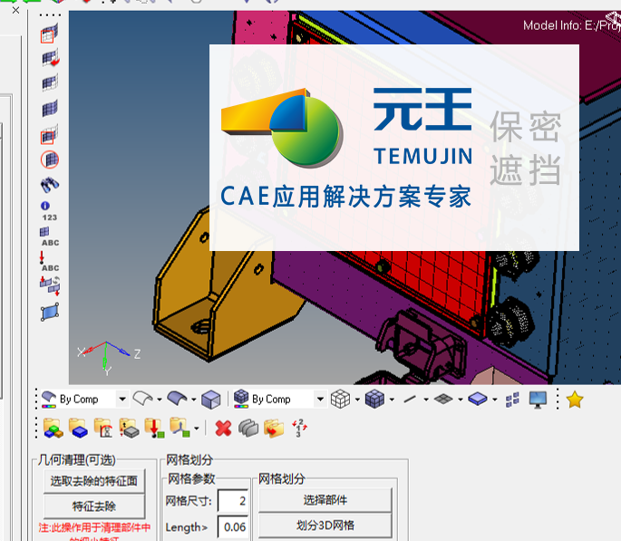Click the folder icon with coordinate axes

180,428
